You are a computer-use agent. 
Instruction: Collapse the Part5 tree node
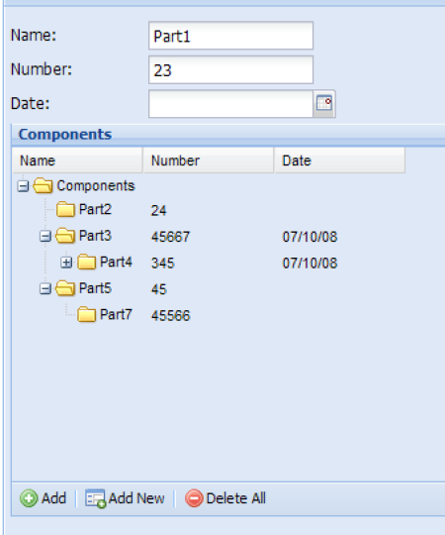44,288
